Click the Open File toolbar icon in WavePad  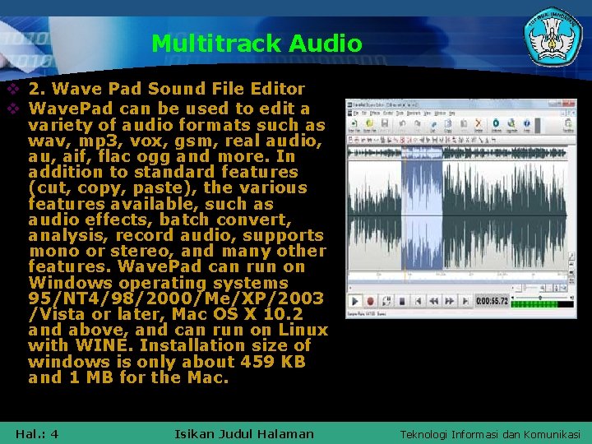pos(369,125)
